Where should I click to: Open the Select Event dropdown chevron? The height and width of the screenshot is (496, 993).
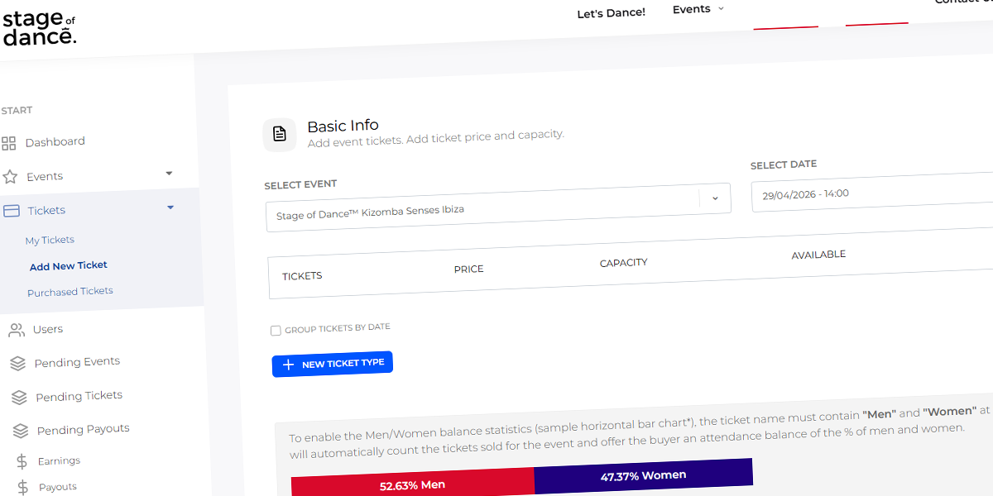(x=715, y=198)
